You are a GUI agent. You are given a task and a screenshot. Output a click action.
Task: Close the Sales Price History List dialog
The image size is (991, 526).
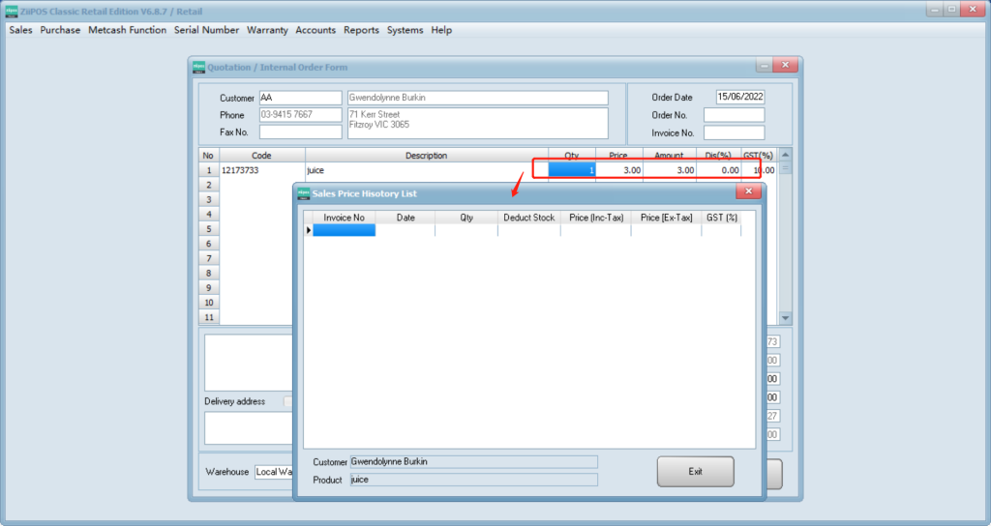748,192
